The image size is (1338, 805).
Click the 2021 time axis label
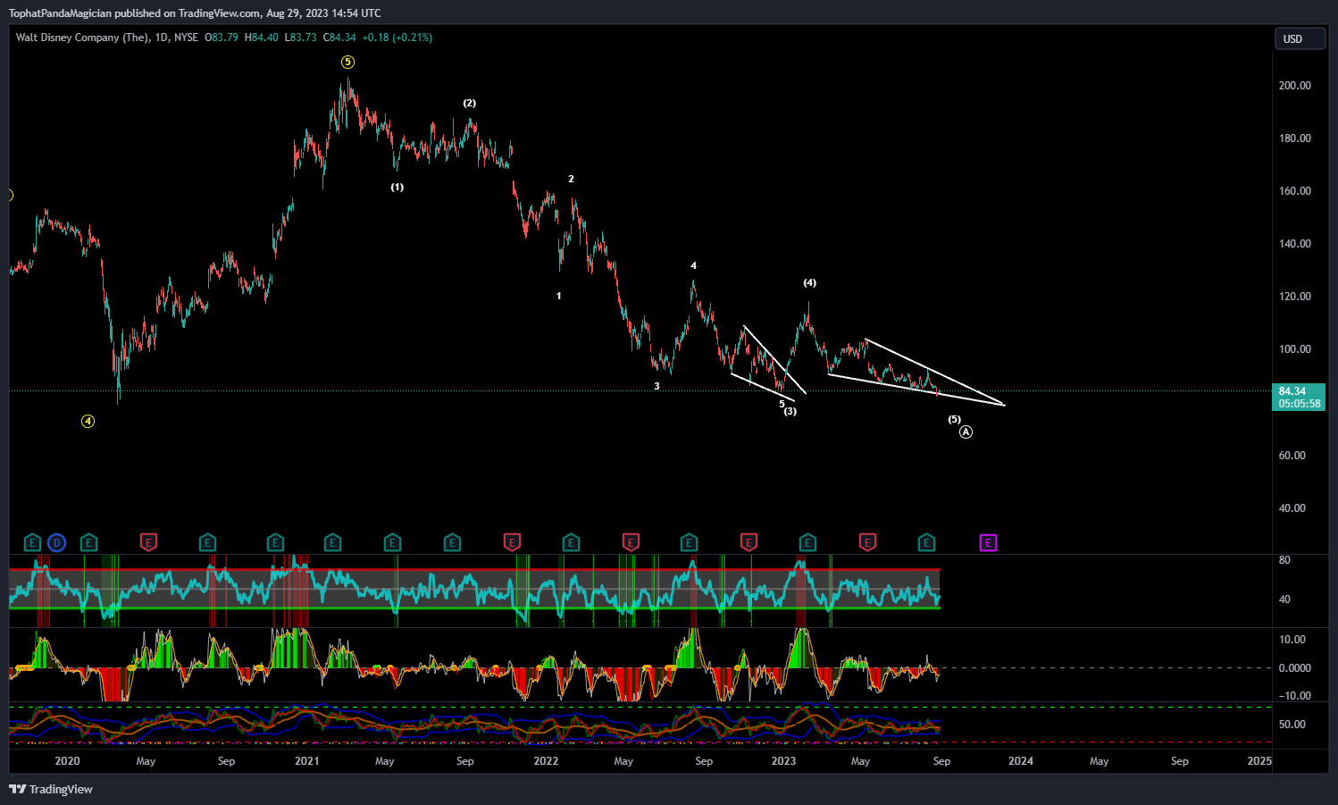tap(306, 761)
